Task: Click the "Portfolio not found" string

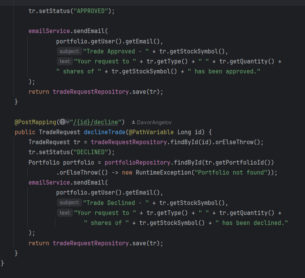Action: click(x=231, y=172)
